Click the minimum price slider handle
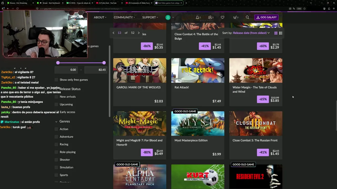Screen dimensions: 337x189 click(58, 63)
